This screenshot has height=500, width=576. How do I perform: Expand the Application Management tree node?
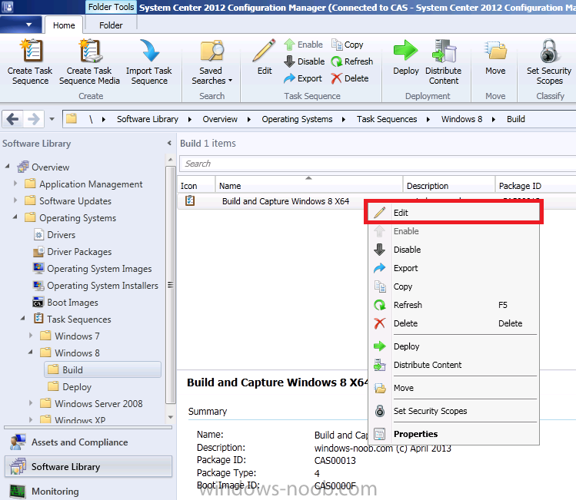(15, 183)
